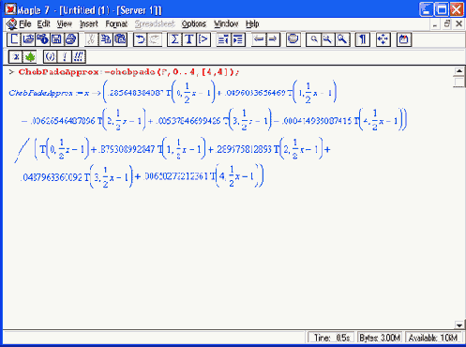Open the Help menu

[252, 23]
